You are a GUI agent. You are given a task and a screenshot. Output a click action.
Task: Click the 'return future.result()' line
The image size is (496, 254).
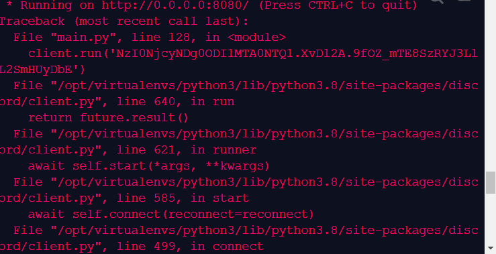(108, 118)
